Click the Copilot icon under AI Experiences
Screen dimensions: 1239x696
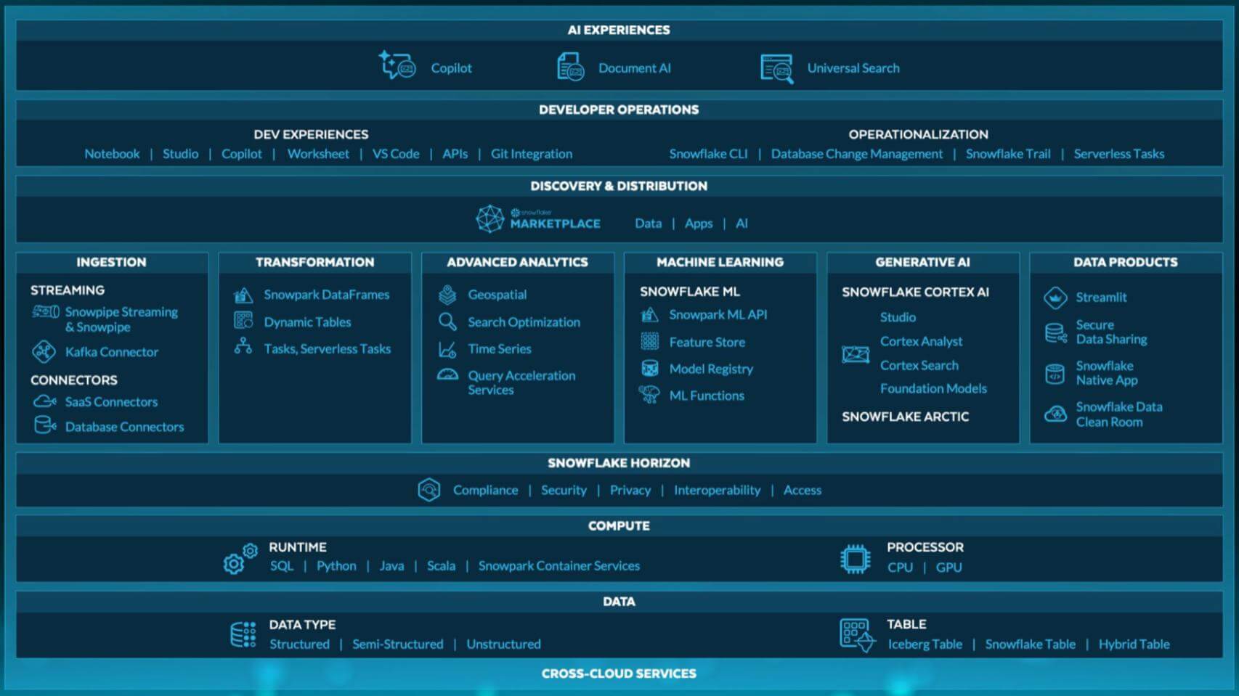click(397, 66)
